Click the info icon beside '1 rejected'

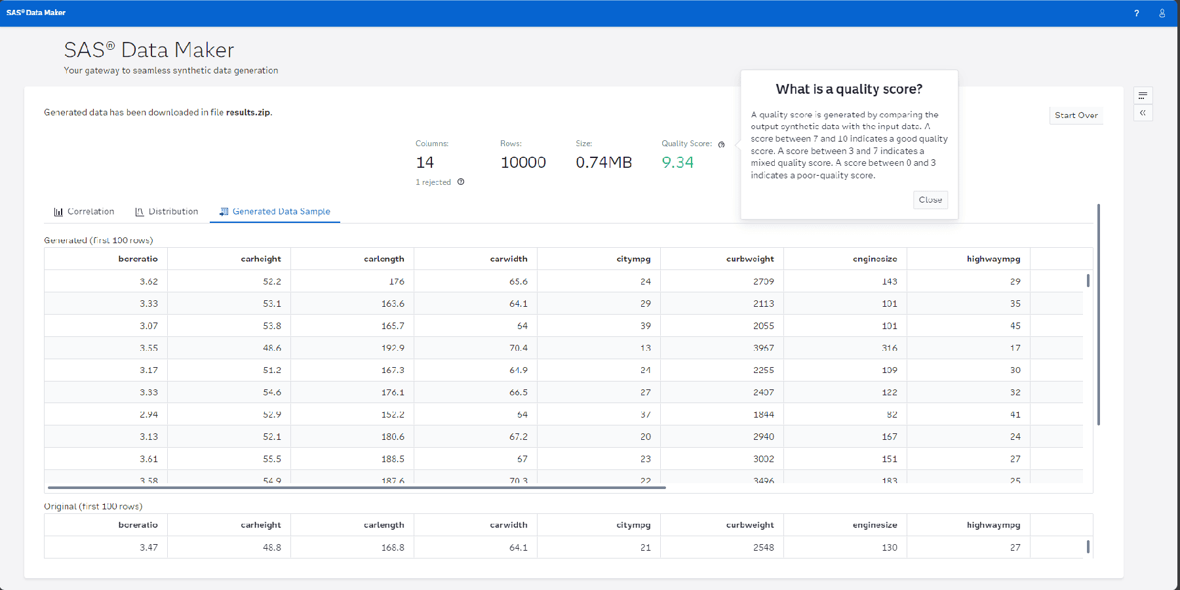point(460,182)
